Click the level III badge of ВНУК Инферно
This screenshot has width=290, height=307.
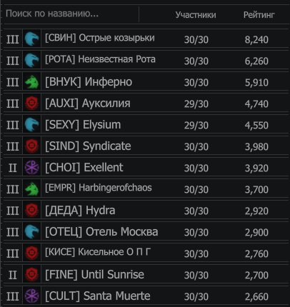pos(13,82)
